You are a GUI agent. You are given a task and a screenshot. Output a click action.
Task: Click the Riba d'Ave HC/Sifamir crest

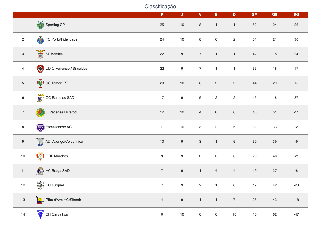(40, 200)
